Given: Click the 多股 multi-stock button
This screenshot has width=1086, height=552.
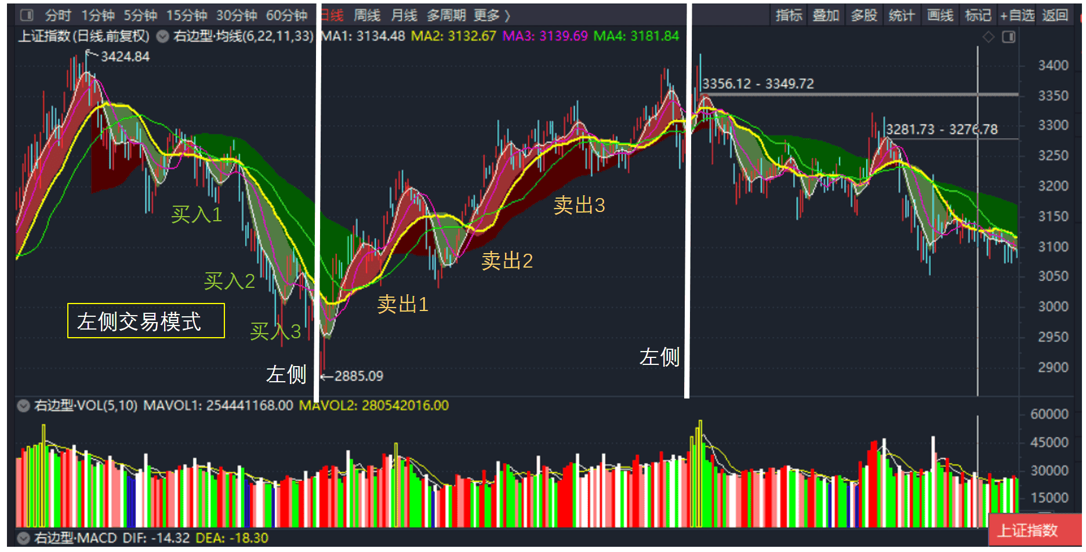Looking at the screenshot, I should 864,15.
